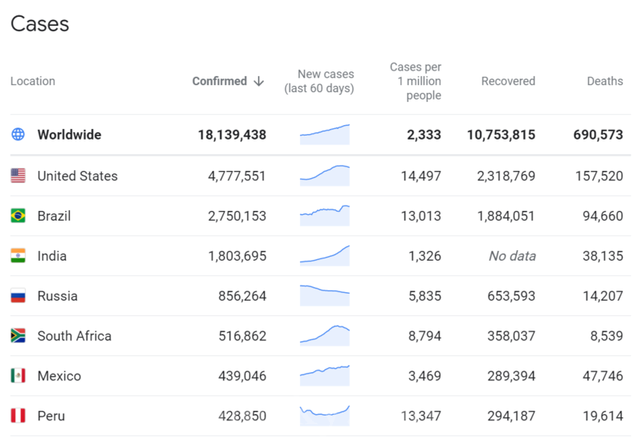
Task: Click the India flag icon
Action: [x=18, y=256]
